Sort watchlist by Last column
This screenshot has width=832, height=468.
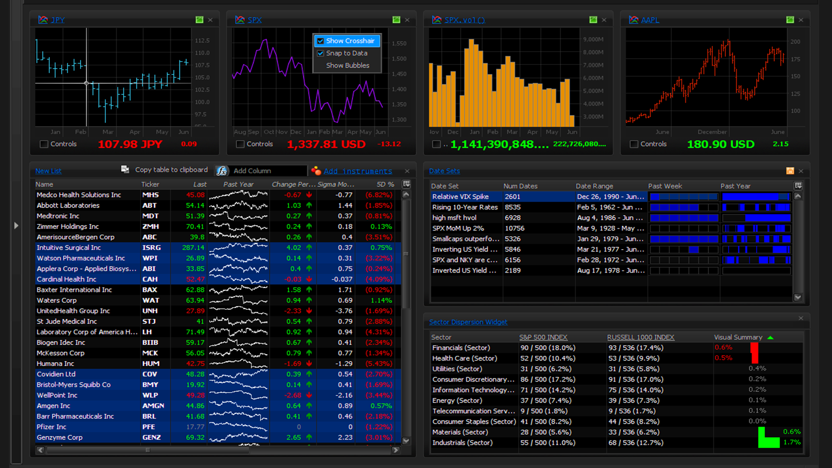[200, 185]
